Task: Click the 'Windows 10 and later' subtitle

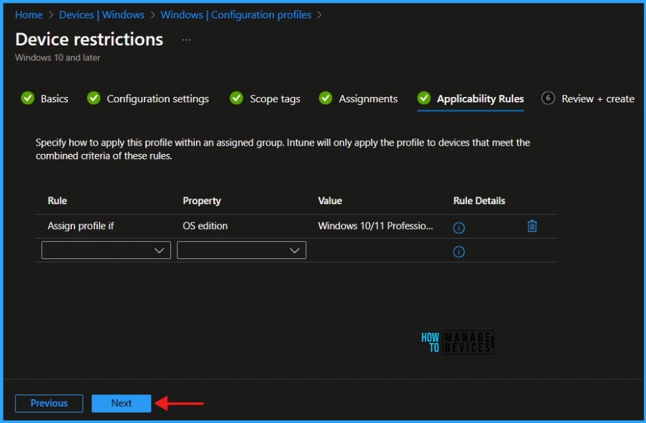Action: click(58, 58)
